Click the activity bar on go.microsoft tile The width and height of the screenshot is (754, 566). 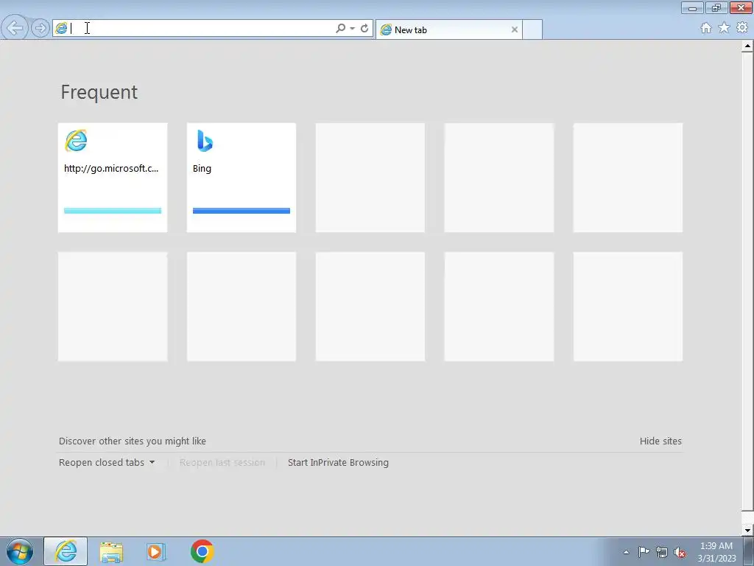click(x=113, y=211)
